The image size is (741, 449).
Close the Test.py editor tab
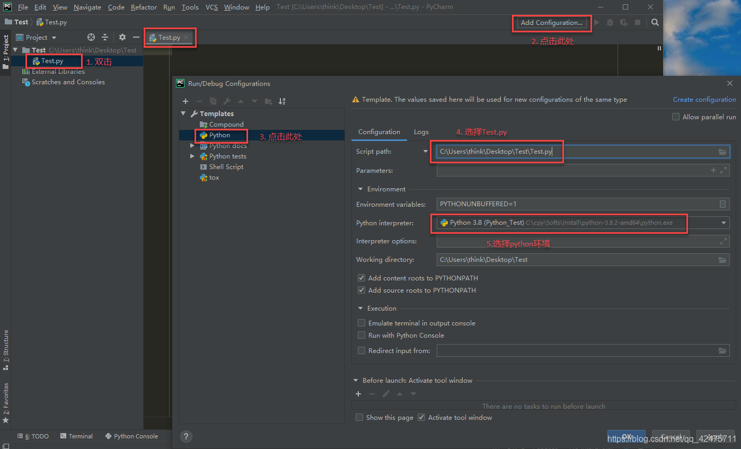186,37
